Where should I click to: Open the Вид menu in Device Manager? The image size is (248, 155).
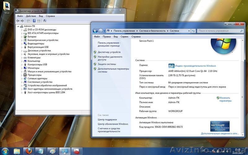41,16
